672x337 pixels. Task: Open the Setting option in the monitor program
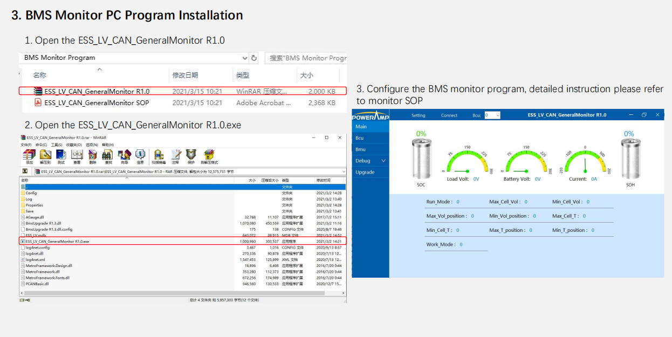(x=419, y=115)
